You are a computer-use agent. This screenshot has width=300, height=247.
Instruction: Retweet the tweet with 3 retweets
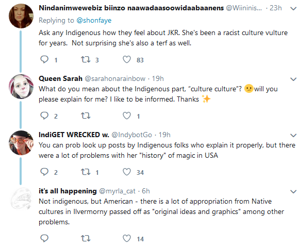pyautogui.click(x=86, y=59)
